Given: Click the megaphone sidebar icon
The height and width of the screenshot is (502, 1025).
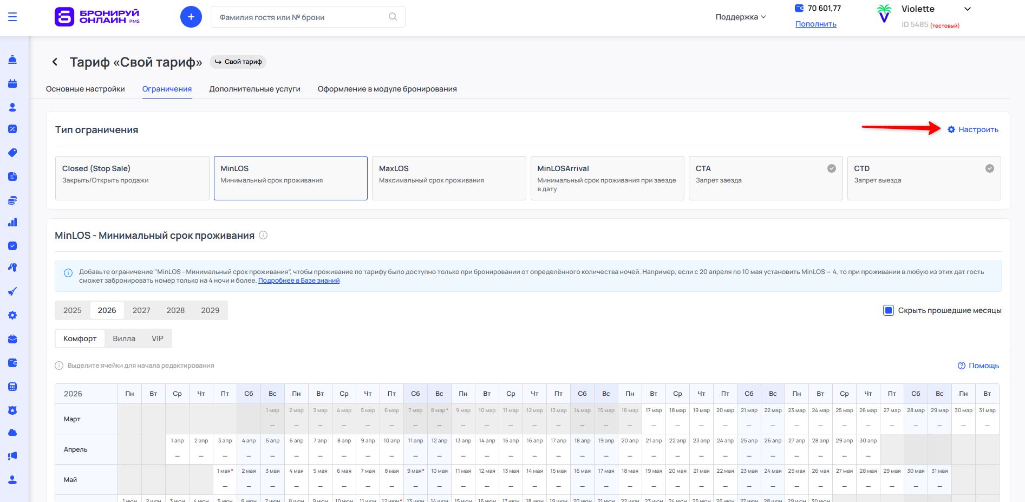Looking at the screenshot, I should tap(12, 456).
